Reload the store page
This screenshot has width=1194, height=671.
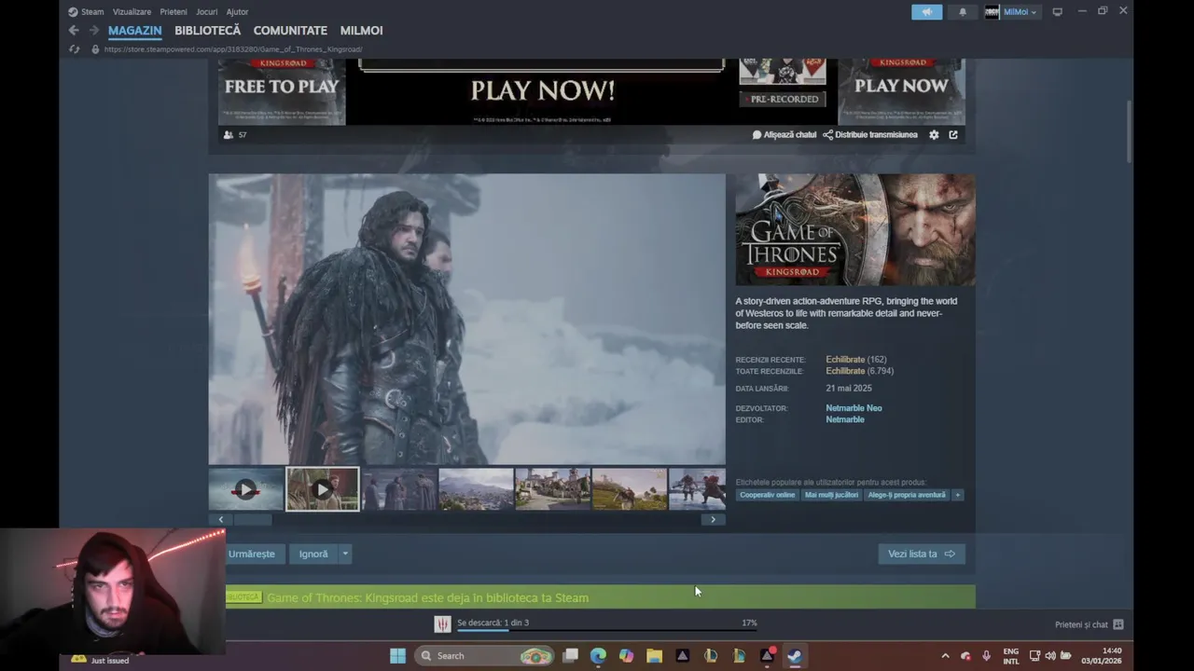[75, 49]
